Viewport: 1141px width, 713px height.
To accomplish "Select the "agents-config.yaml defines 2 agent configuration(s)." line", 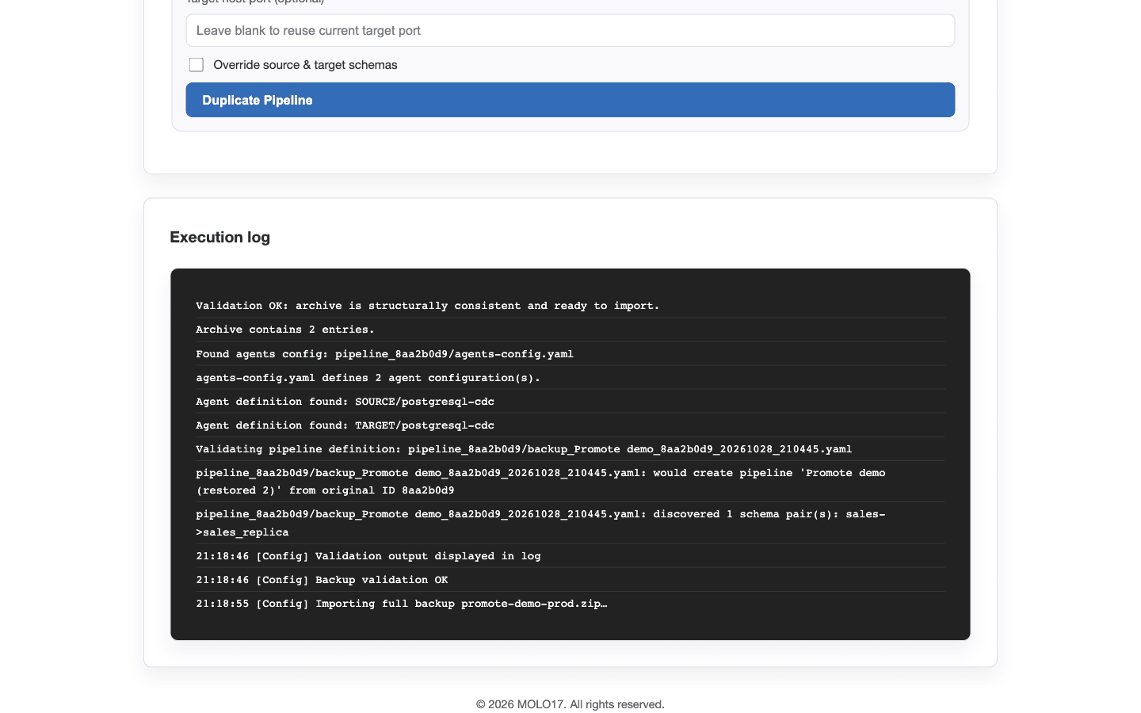I will (570, 378).
